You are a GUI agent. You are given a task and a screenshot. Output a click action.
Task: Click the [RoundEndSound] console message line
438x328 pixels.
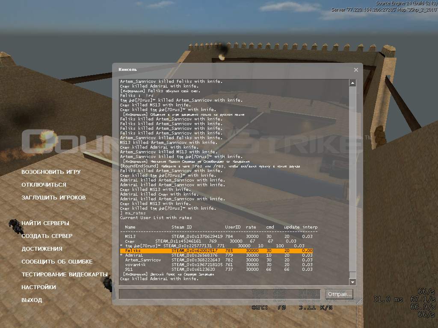click(210, 166)
